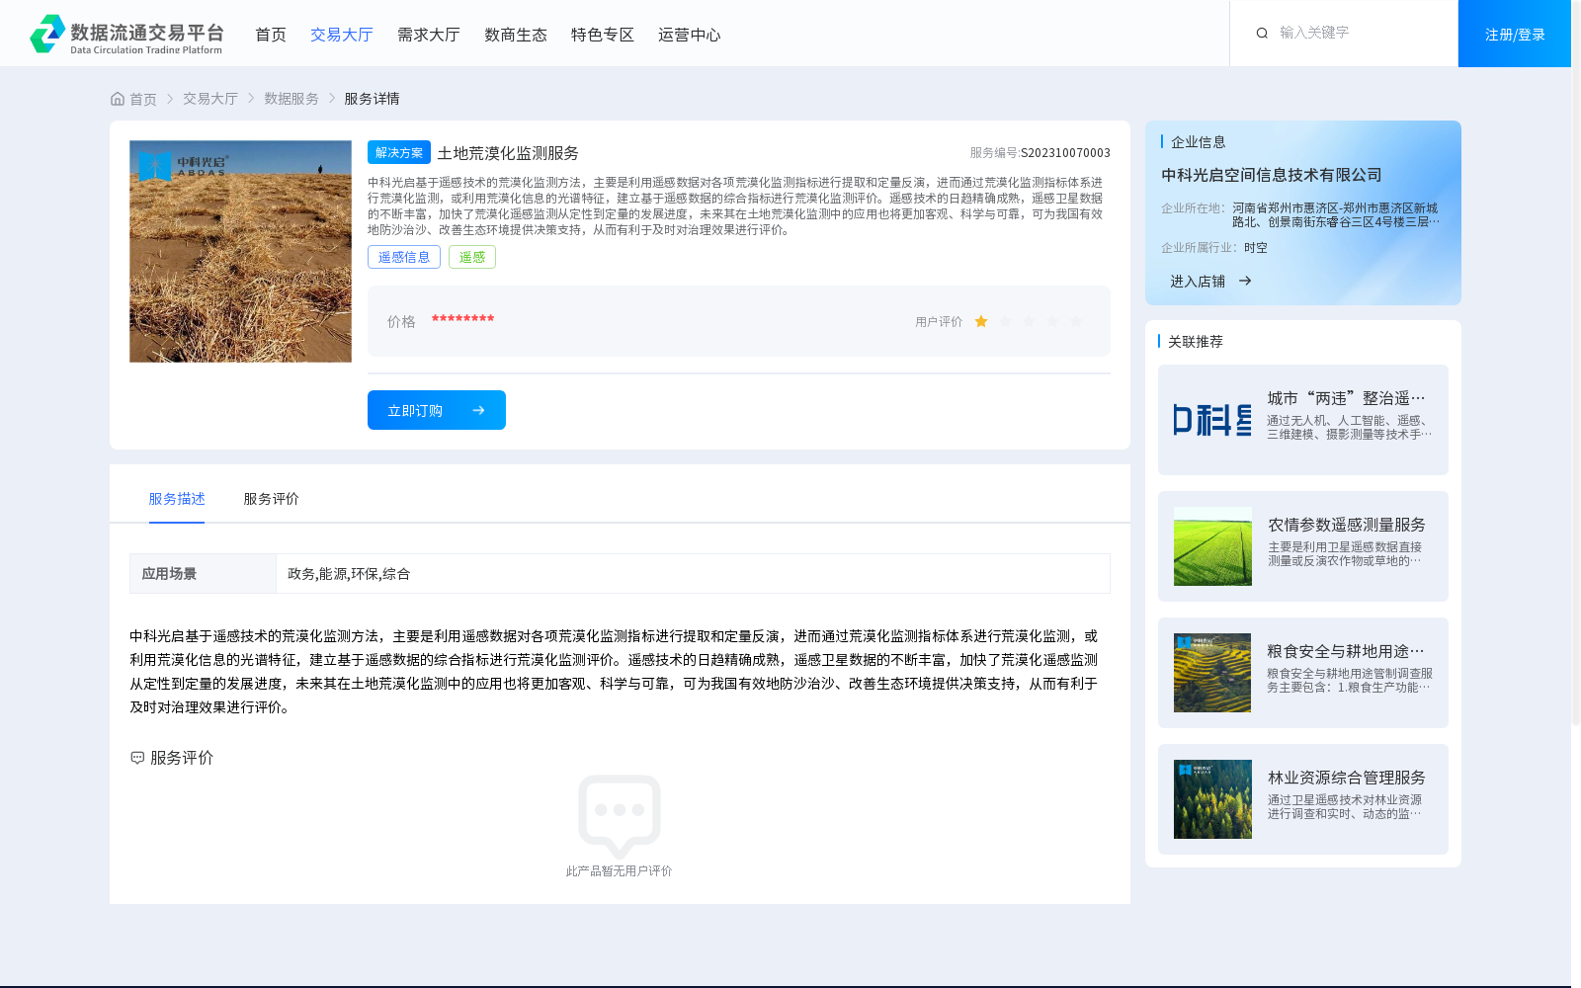Click the 遥感信息 tag

(404, 257)
